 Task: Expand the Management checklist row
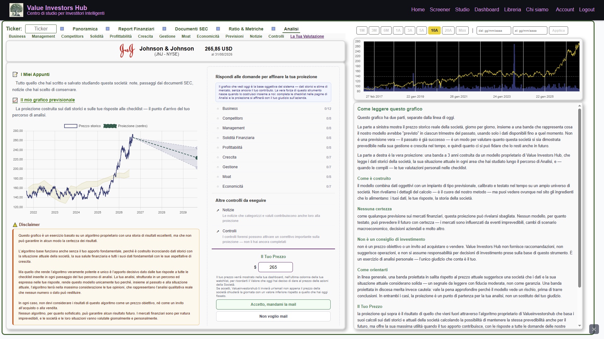coord(273,128)
